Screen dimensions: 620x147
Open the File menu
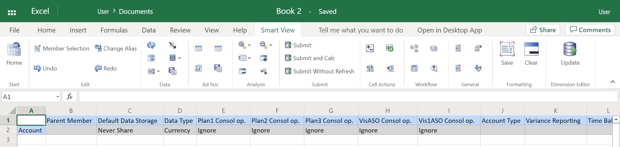pyautogui.click(x=14, y=30)
